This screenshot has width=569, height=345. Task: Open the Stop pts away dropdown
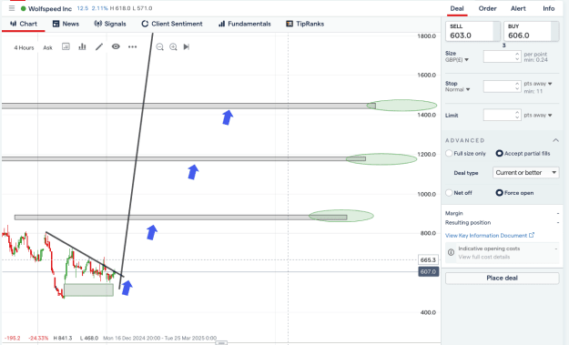tap(538, 84)
